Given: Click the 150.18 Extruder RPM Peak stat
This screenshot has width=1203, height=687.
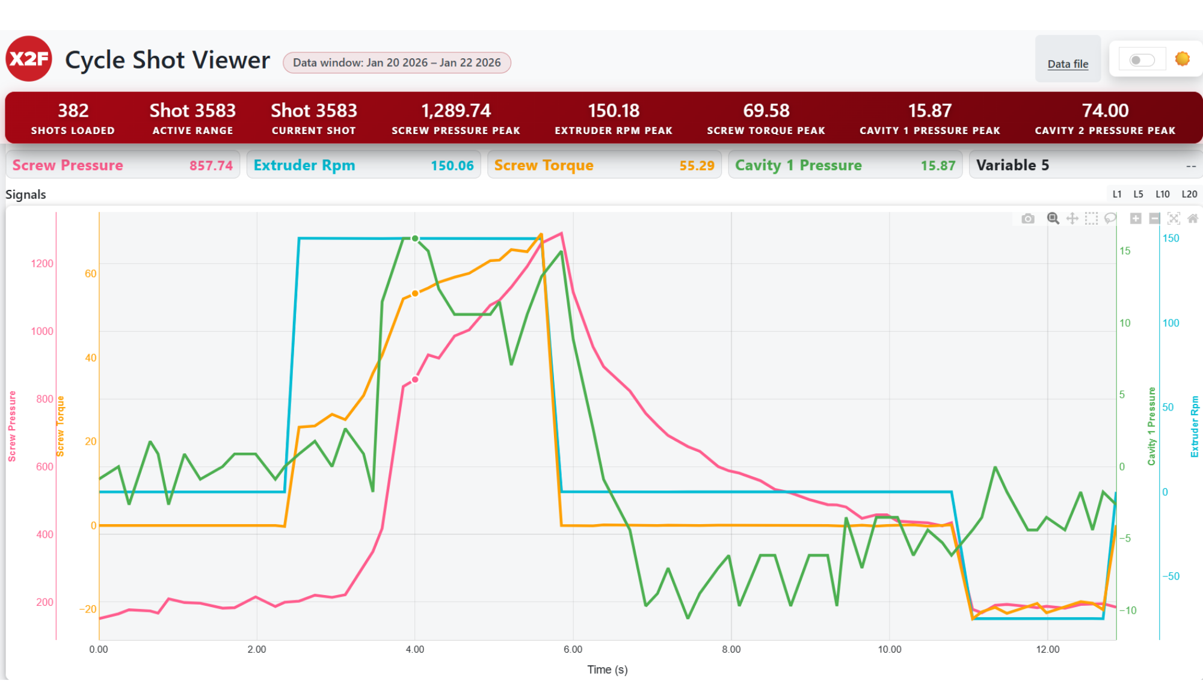Looking at the screenshot, I should [614, 118].
